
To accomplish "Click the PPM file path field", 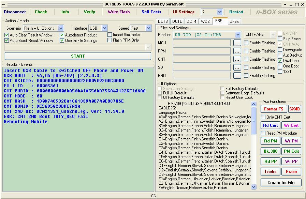I will (202, 51).
